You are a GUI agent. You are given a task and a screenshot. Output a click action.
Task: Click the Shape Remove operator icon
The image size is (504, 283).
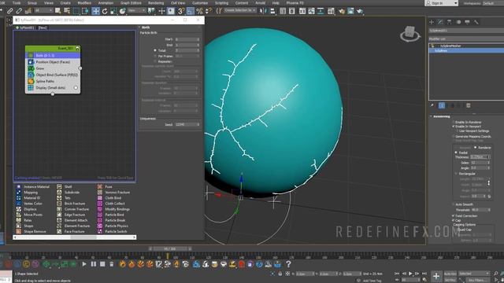pyautogui.click(x=19, y=231)
